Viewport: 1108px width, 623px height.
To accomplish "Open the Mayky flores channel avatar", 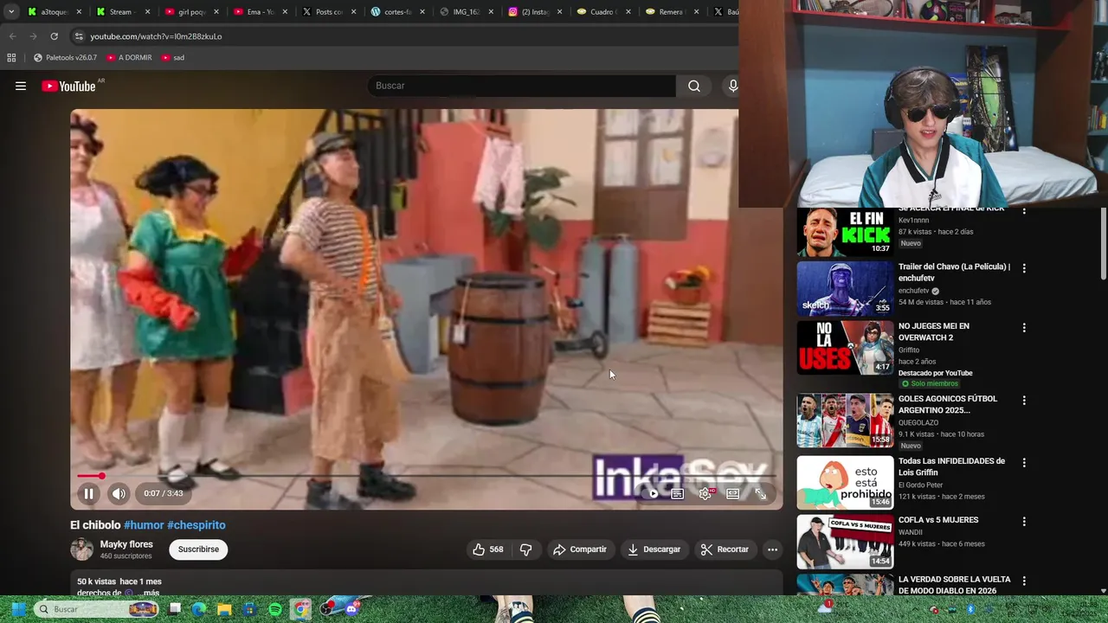I will 81,549.
